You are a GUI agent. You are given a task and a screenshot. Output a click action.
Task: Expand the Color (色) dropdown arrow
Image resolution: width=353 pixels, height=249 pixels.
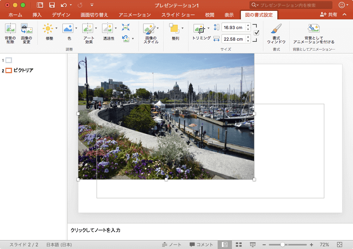coord(76,28)
